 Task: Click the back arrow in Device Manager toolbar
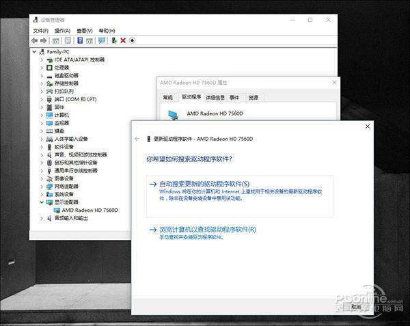coord(35,40)
